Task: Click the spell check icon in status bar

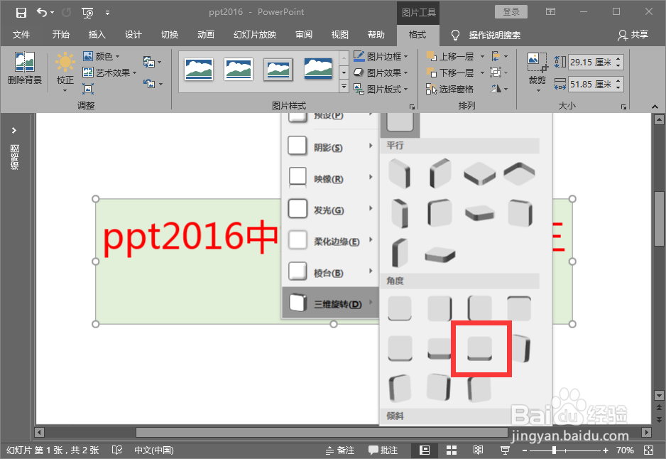Action: click(117, 450)
